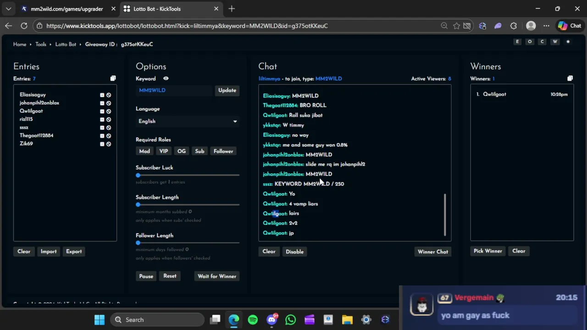Click the browser address bar URL
Viewport: 587px width, 330px height.
(187, 26)
